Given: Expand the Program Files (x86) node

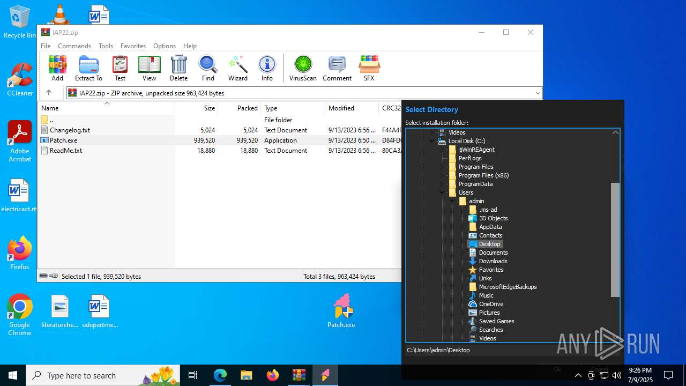Looking at the screenshot, I should click(x=442, y=175).
